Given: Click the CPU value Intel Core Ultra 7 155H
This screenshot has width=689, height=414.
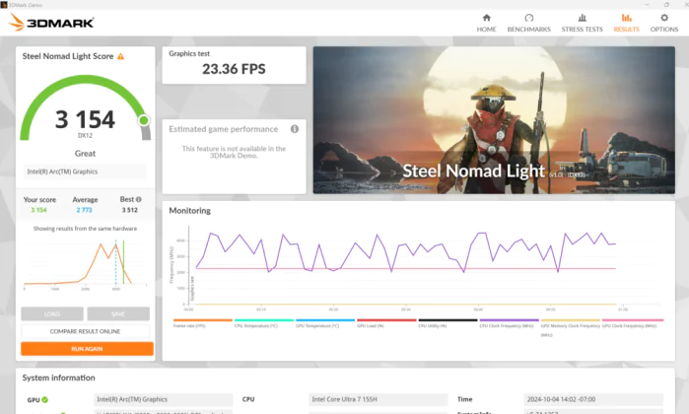Looking at the screenshot, I should (378, 399).
